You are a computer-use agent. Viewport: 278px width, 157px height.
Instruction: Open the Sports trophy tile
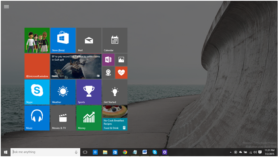89,92
